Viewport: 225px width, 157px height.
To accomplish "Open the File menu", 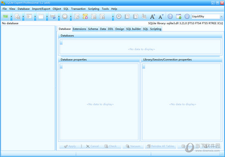I will [4, 9].
